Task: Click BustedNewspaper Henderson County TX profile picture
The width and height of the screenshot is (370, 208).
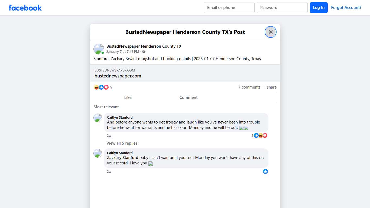Action: coord(99,49)
